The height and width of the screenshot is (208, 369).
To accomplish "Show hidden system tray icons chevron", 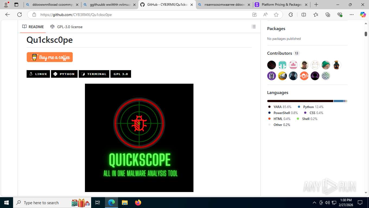I will pyautogui.click(x=314, y=203).
